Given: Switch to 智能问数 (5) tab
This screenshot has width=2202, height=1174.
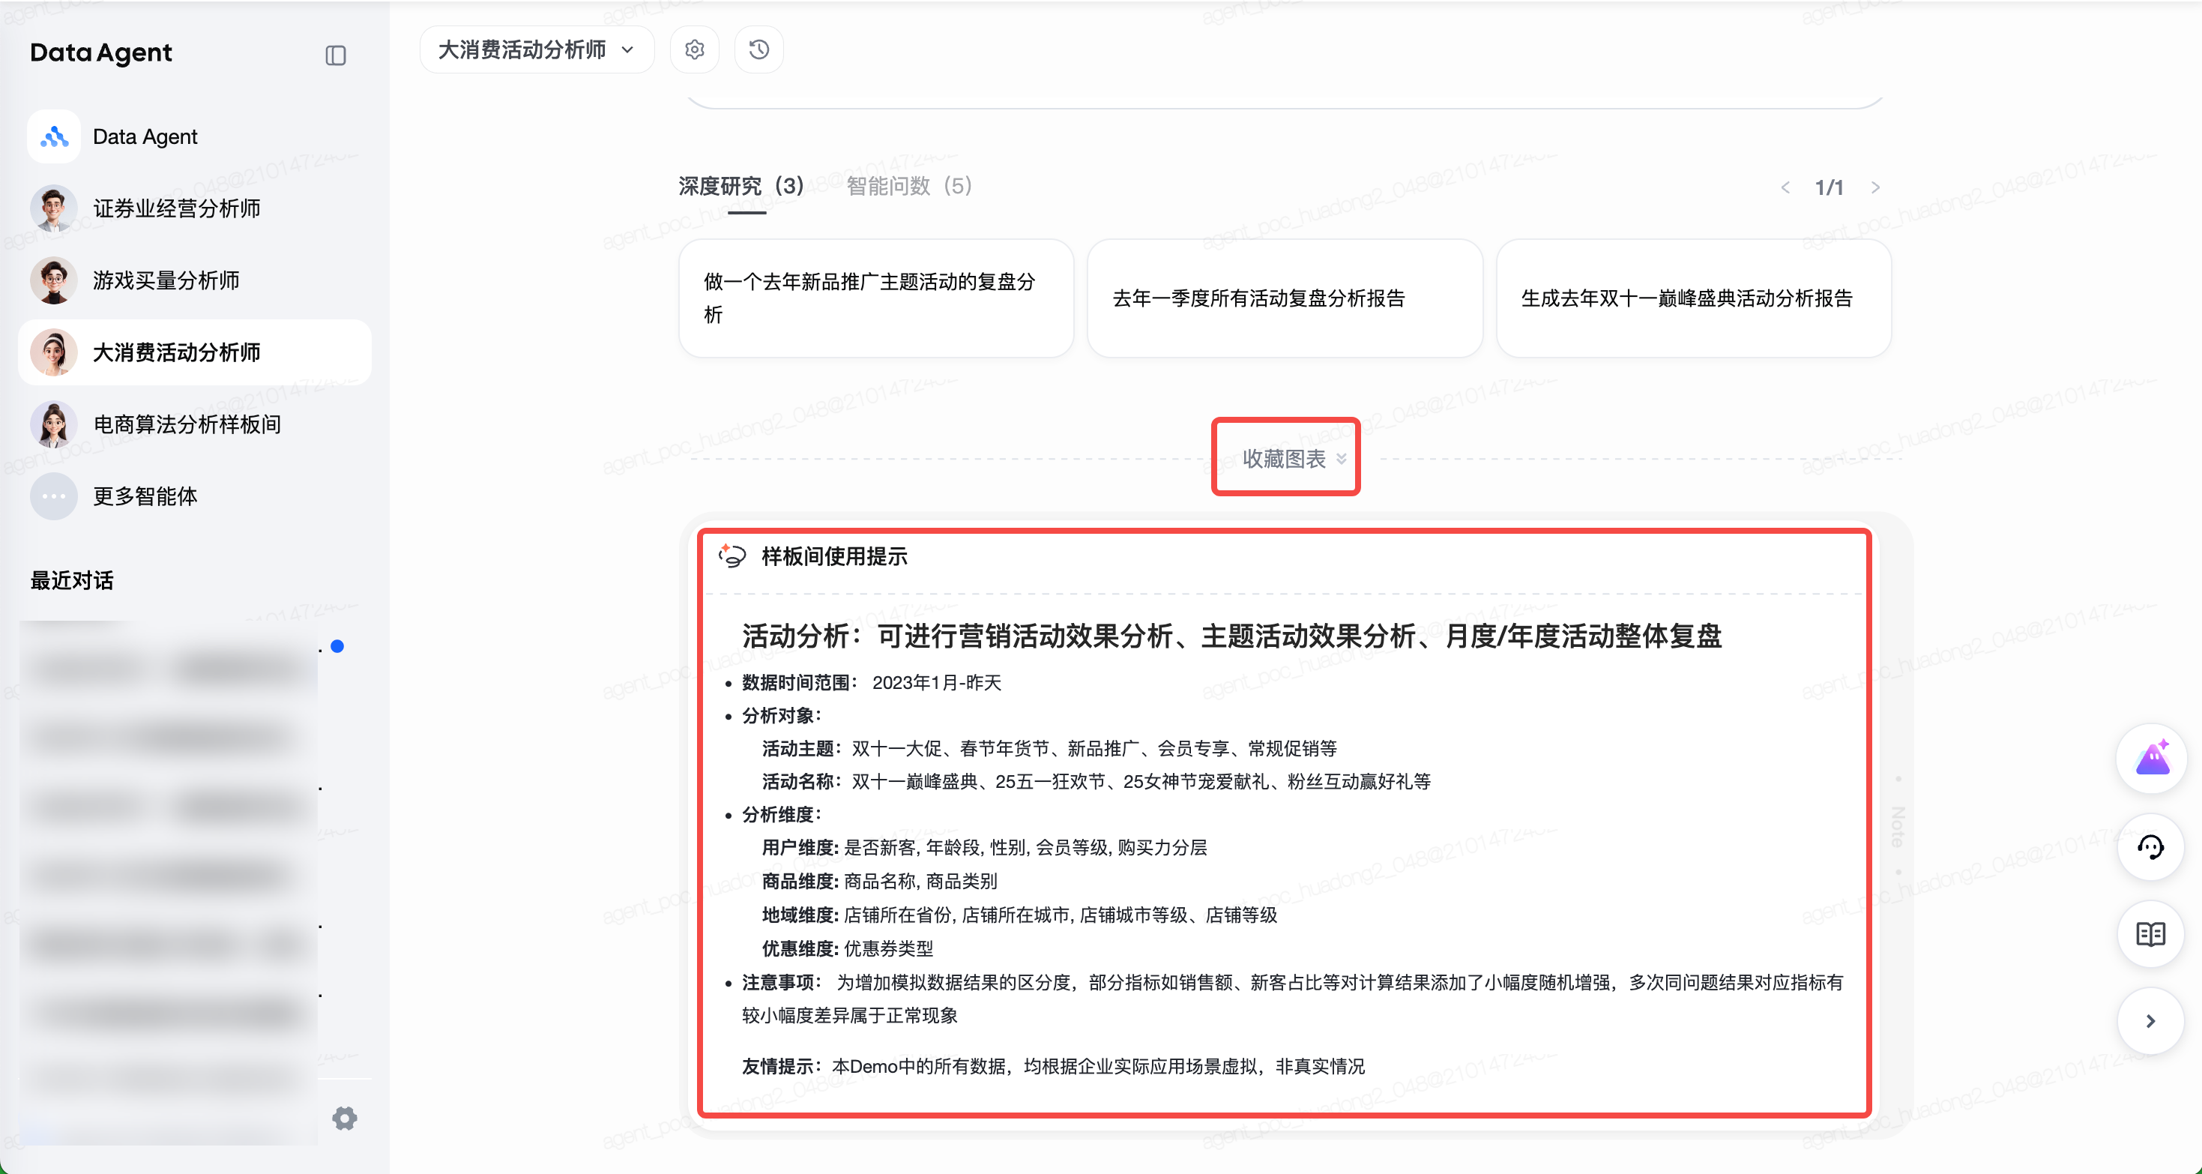Looking at the screenshot, I should (908, 186).
